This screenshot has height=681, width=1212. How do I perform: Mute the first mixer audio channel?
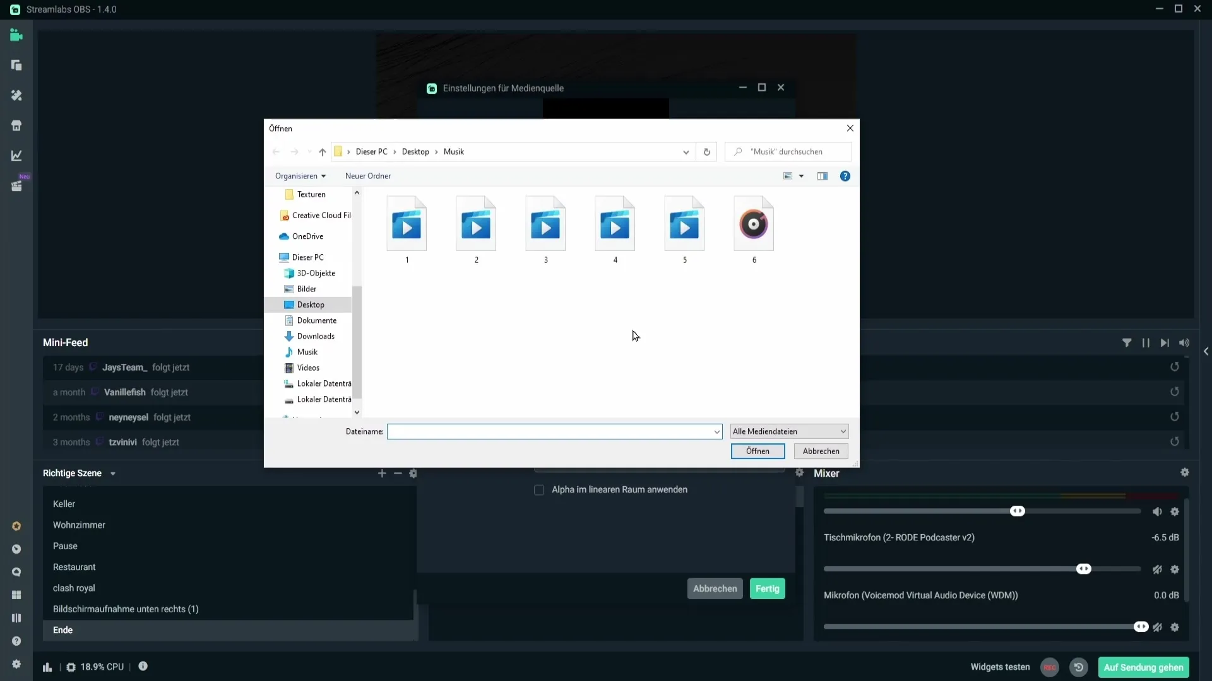1157,512
